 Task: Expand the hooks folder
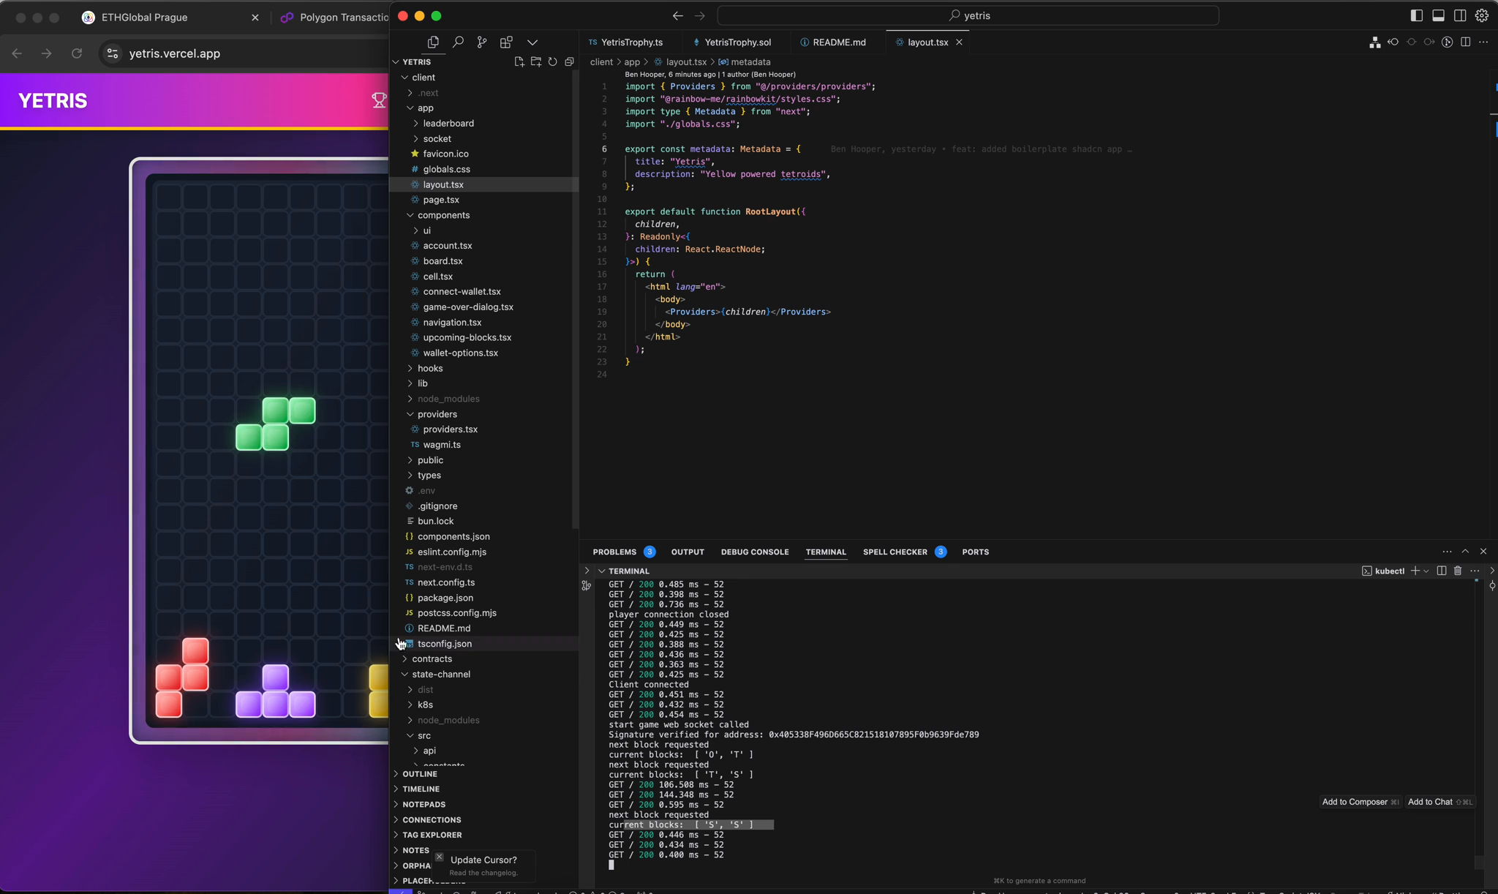[x=425, y=369]
